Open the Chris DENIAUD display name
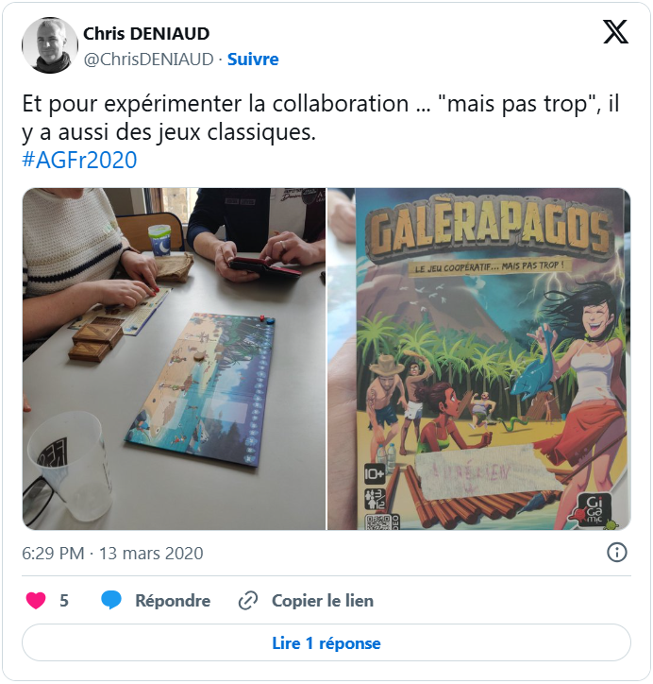Screen dimensions: 653x684 point(146,34)
